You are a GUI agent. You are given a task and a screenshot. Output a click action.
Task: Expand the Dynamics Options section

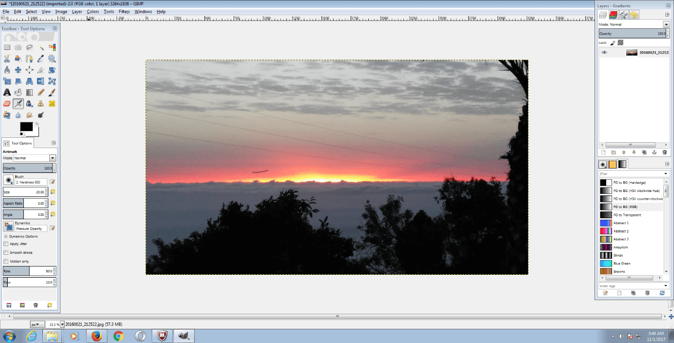pyautogui.click(x=5, y=236)
